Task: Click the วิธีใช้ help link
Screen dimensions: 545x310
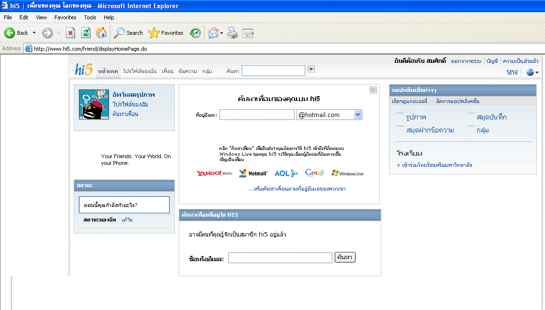Action: click(513, 72)
